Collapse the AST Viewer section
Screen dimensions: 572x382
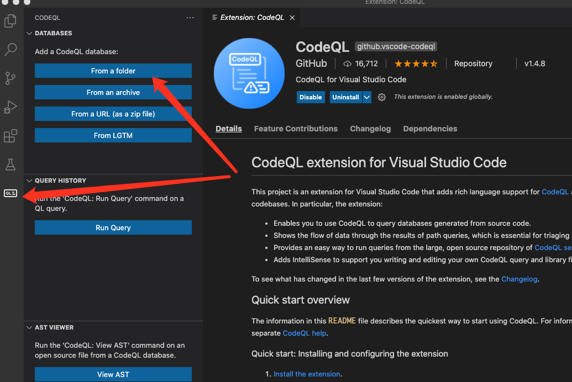pos(29,327)
